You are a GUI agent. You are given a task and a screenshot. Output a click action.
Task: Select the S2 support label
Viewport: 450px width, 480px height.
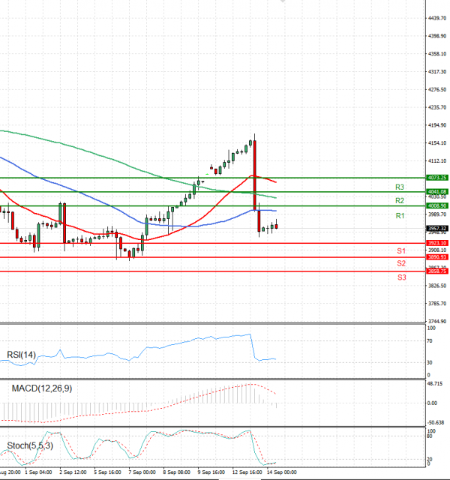401,263
